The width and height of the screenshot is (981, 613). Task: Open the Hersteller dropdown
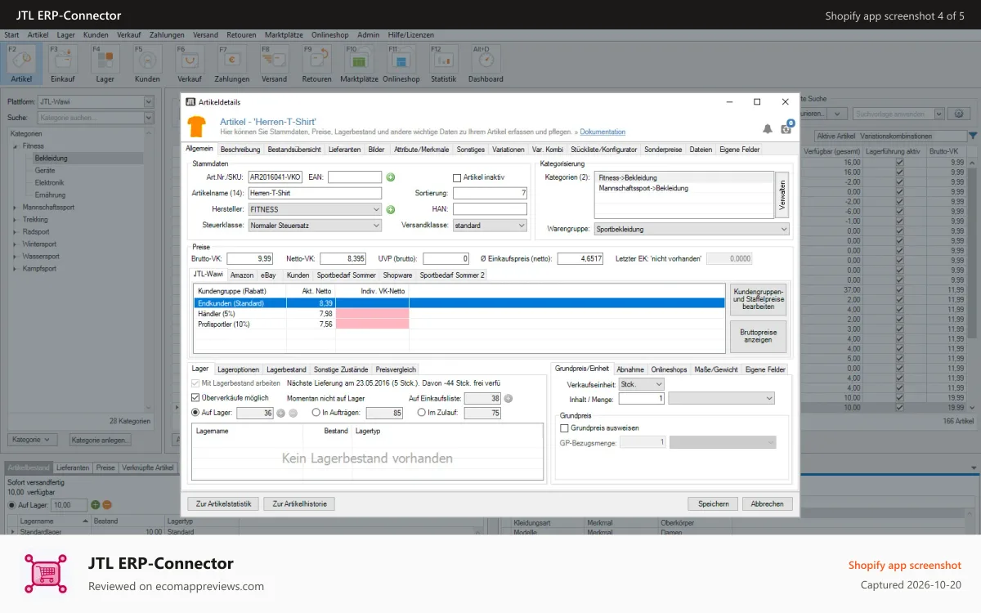[315, 209]
